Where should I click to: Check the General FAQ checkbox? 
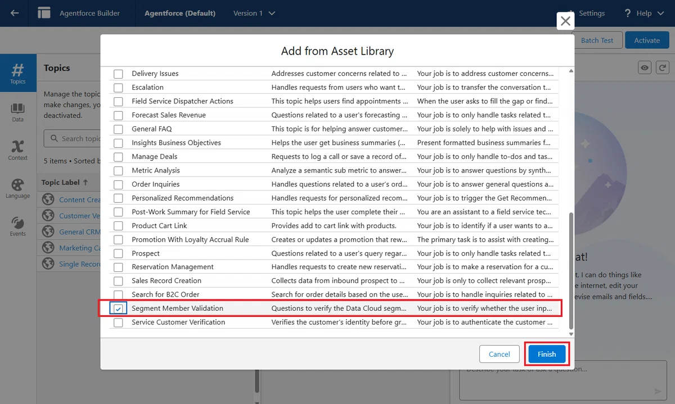point(118,129)
